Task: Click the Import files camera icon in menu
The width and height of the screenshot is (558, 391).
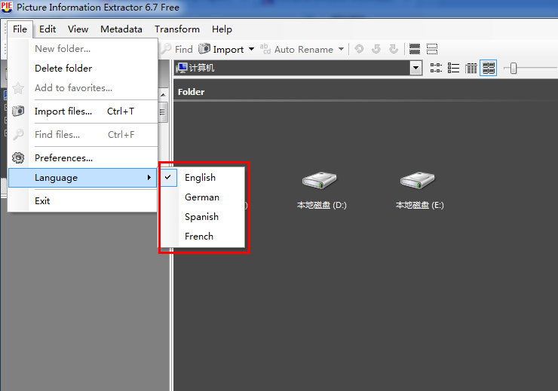Action: pos(18,111)
